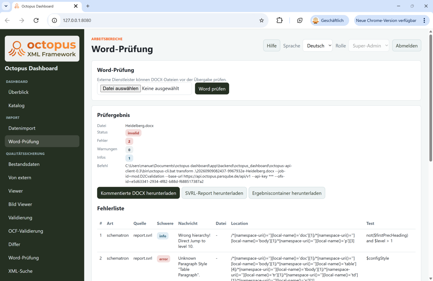Click the site information icon in address bar
This screenshot has width=433, height=281.
[54, 20]
